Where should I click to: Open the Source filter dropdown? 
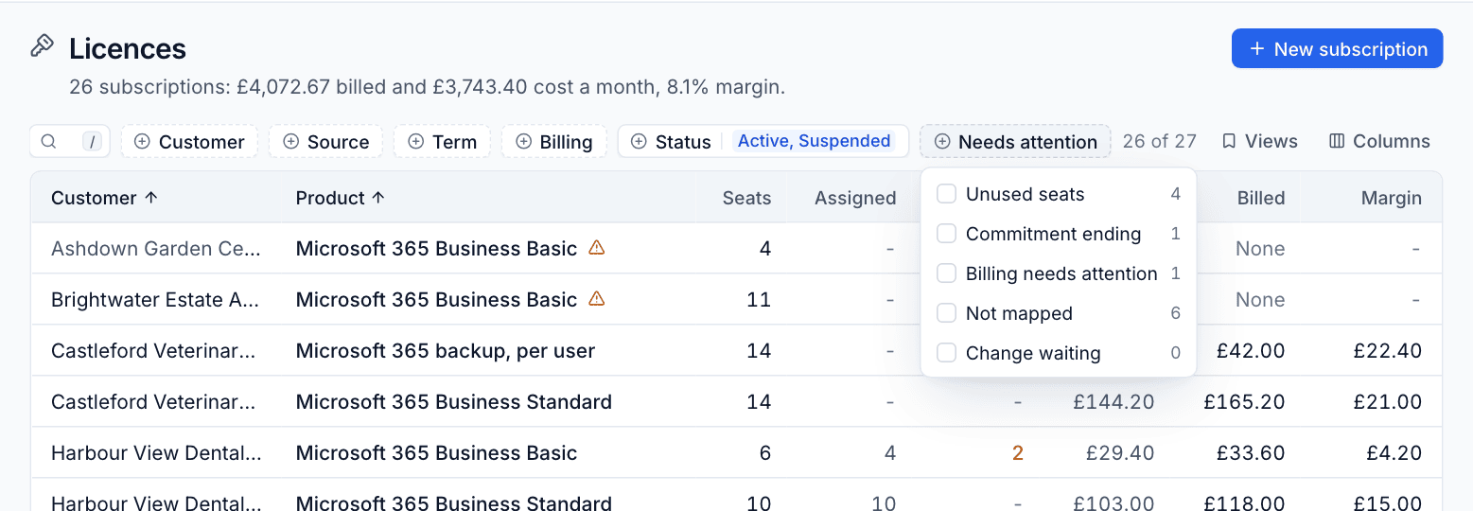pyautogui.click(x=325, y=141)
